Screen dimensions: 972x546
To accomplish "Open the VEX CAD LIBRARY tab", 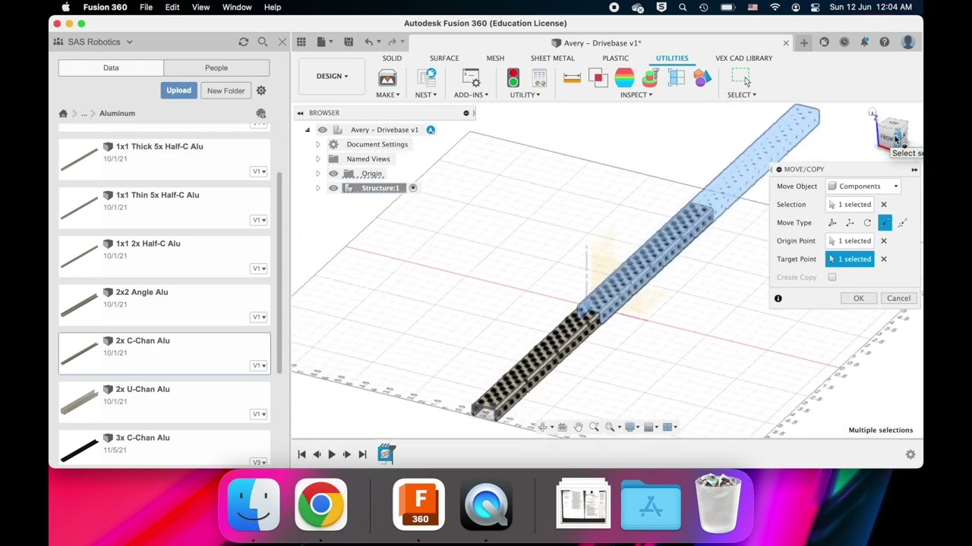I will (x=743, y=58).
